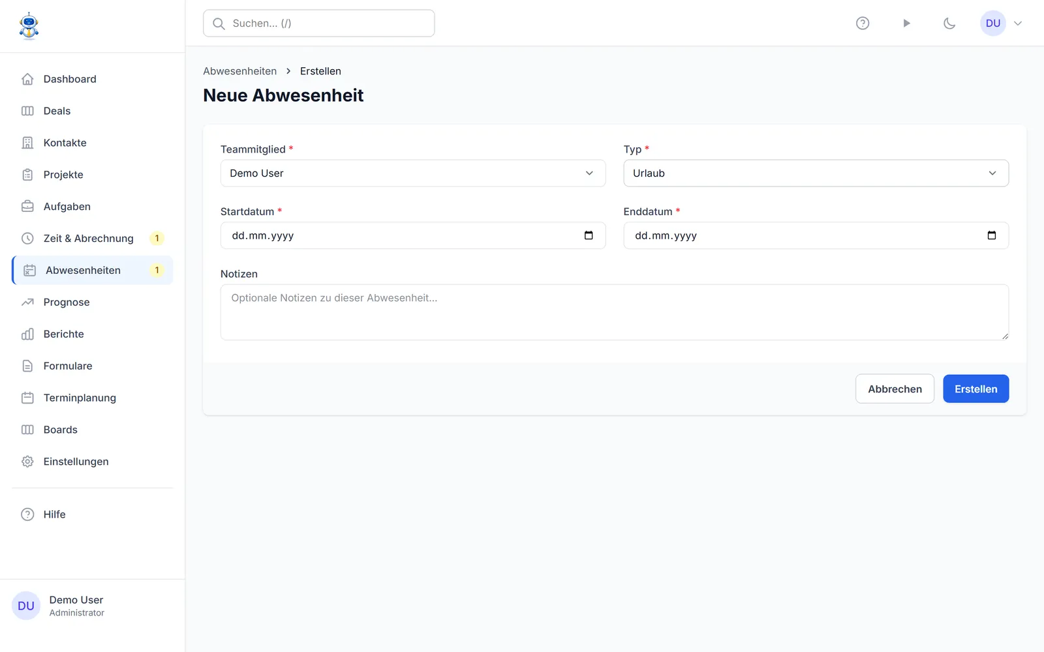Open the Teammitglied dropdown
Viewport: 1044px width, 652px height.
(x=413, y=173)
